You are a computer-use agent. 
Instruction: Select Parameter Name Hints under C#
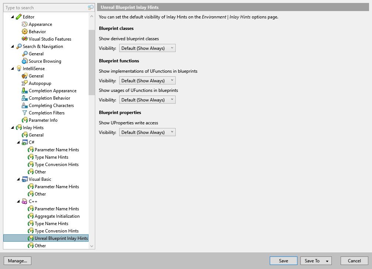click(x=57, y=150)
